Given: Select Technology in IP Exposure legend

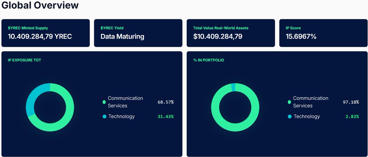Looking at the screenshot, I should (x=121, y=117).
